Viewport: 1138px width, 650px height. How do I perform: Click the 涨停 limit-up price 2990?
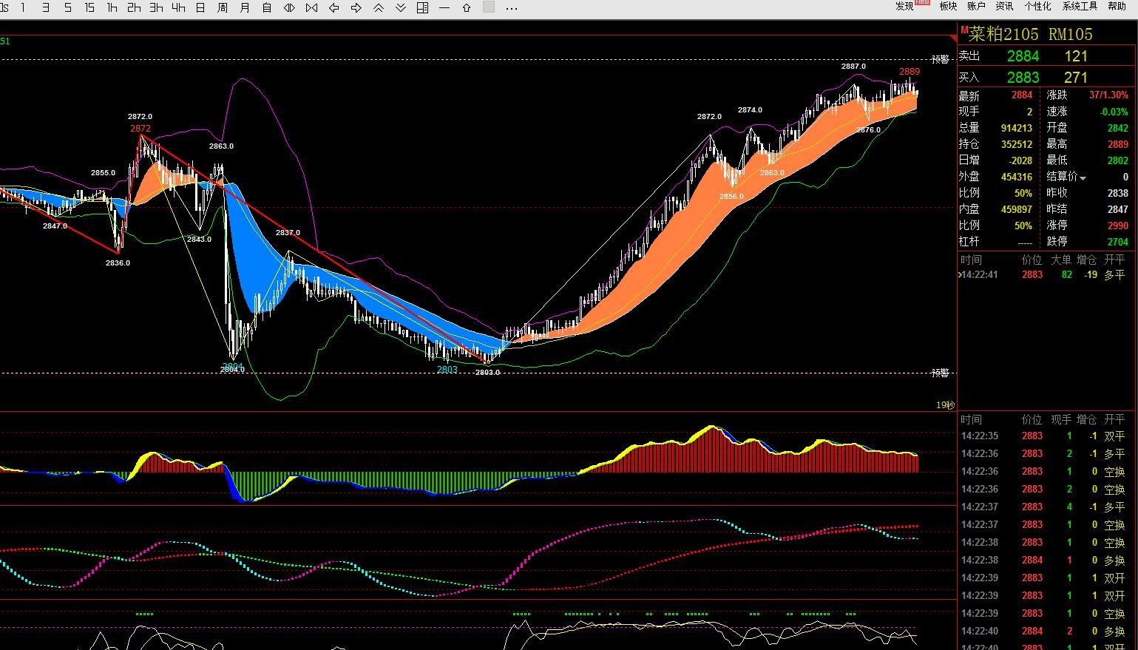(x=1117, y=226)
